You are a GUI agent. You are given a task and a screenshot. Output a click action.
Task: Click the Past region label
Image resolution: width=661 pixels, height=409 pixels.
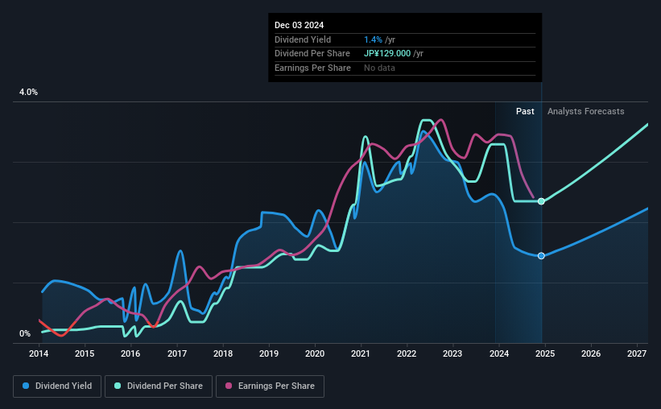pyautogui.click(x=525, y=111)
